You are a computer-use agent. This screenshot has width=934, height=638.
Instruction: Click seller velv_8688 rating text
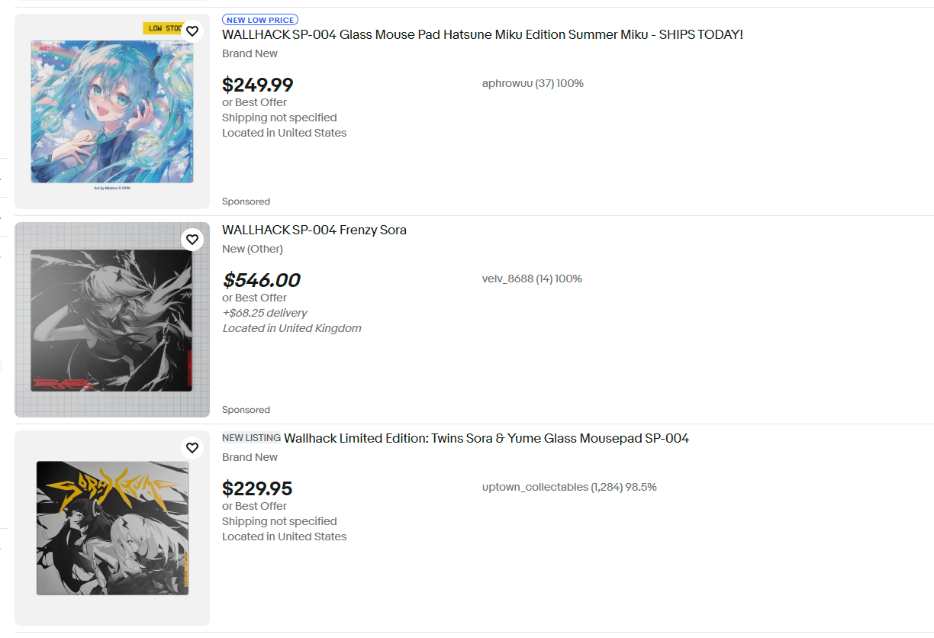(x=532, y=279)
